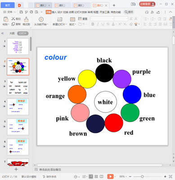Click the zoom out minus icon

click(130, 176)
